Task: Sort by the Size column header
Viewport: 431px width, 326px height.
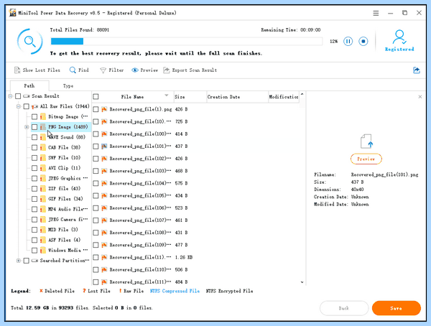Action: (190, 97)
